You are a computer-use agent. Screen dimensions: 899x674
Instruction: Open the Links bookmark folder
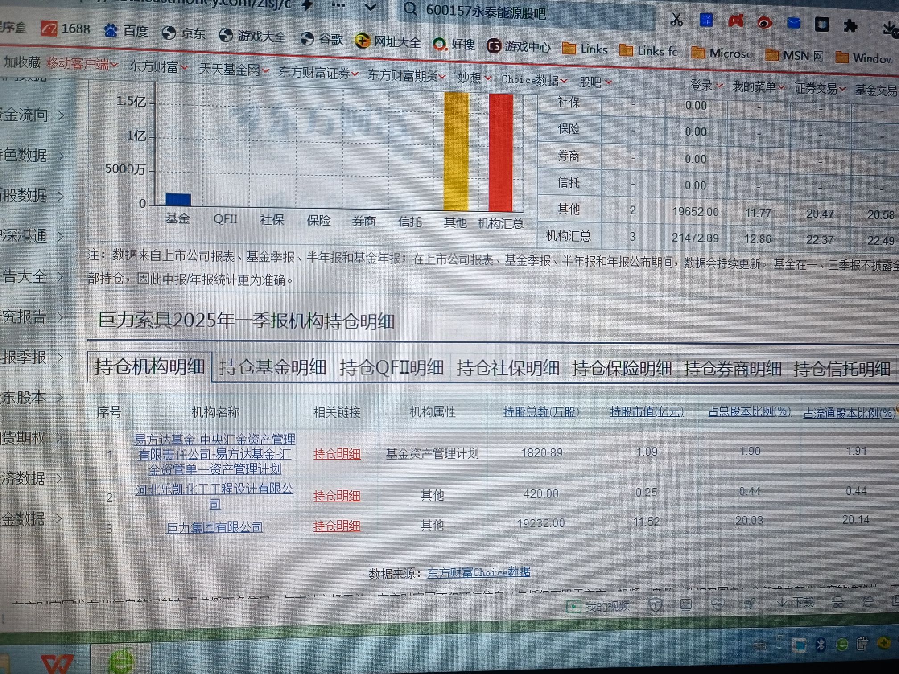tap(585, 49)
